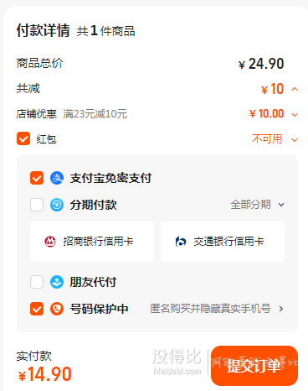Expand the 店铺优惠 ¥10.00 dropdown
This screenshot has height=391, width=308.
[x=295, y=115]
